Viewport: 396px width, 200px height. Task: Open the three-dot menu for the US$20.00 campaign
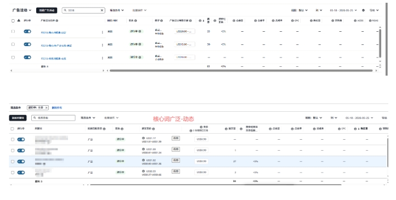[102, 32]
